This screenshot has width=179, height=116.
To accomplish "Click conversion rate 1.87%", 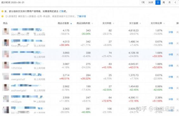I will (159, 31).
